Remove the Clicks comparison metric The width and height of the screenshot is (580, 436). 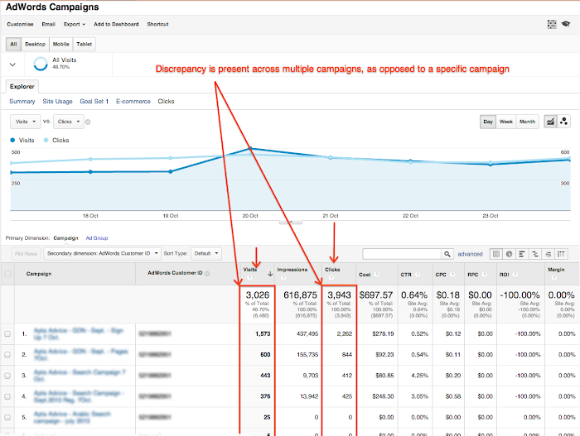(89, 122)
